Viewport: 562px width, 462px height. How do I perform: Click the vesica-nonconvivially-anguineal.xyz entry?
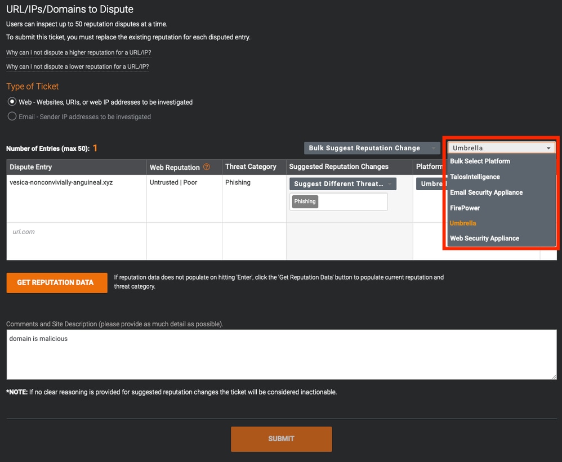pyautogui.click(x=61, y=182)
